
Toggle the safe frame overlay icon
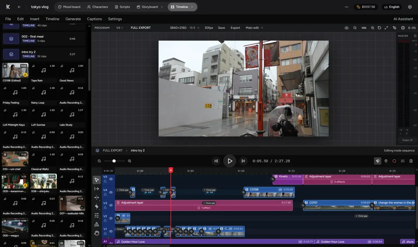[x=403, y=28]
